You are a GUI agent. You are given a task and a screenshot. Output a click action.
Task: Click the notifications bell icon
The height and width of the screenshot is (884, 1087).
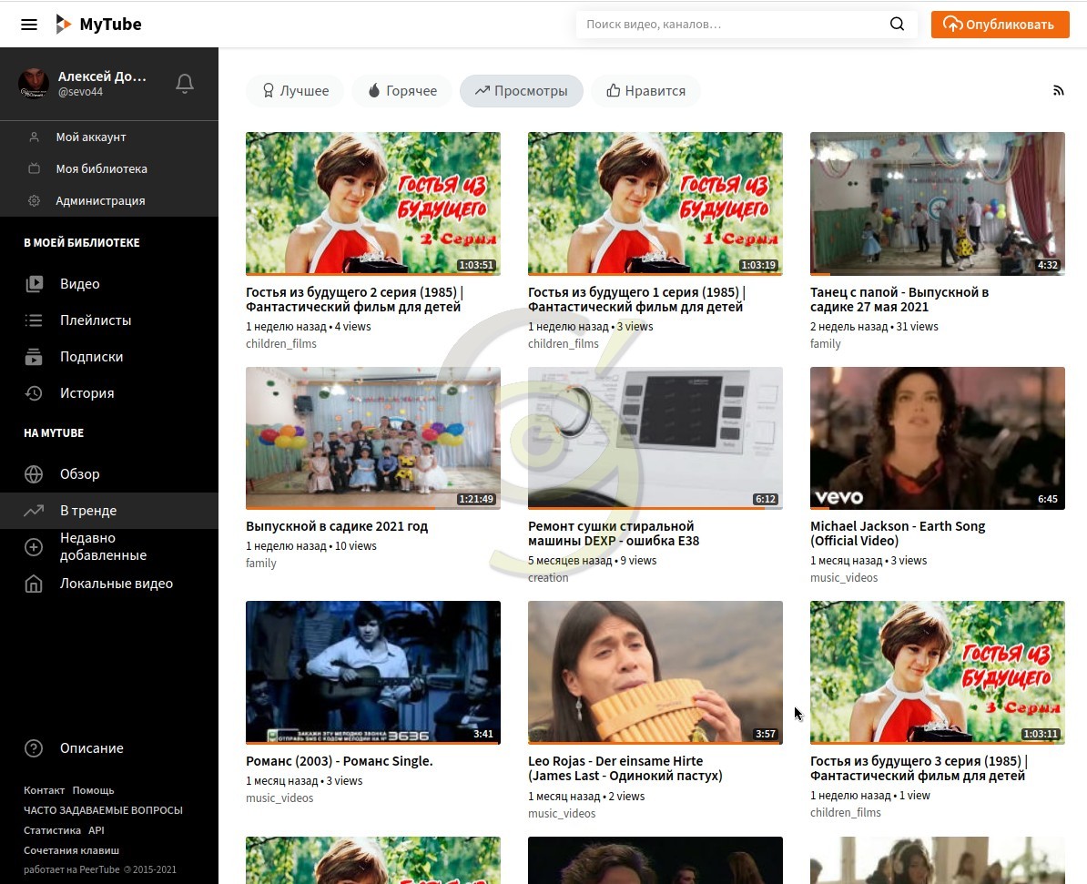coord(185,84)
